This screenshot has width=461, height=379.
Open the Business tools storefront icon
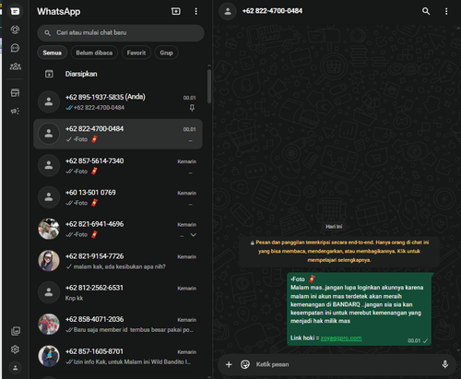(15, 92)
